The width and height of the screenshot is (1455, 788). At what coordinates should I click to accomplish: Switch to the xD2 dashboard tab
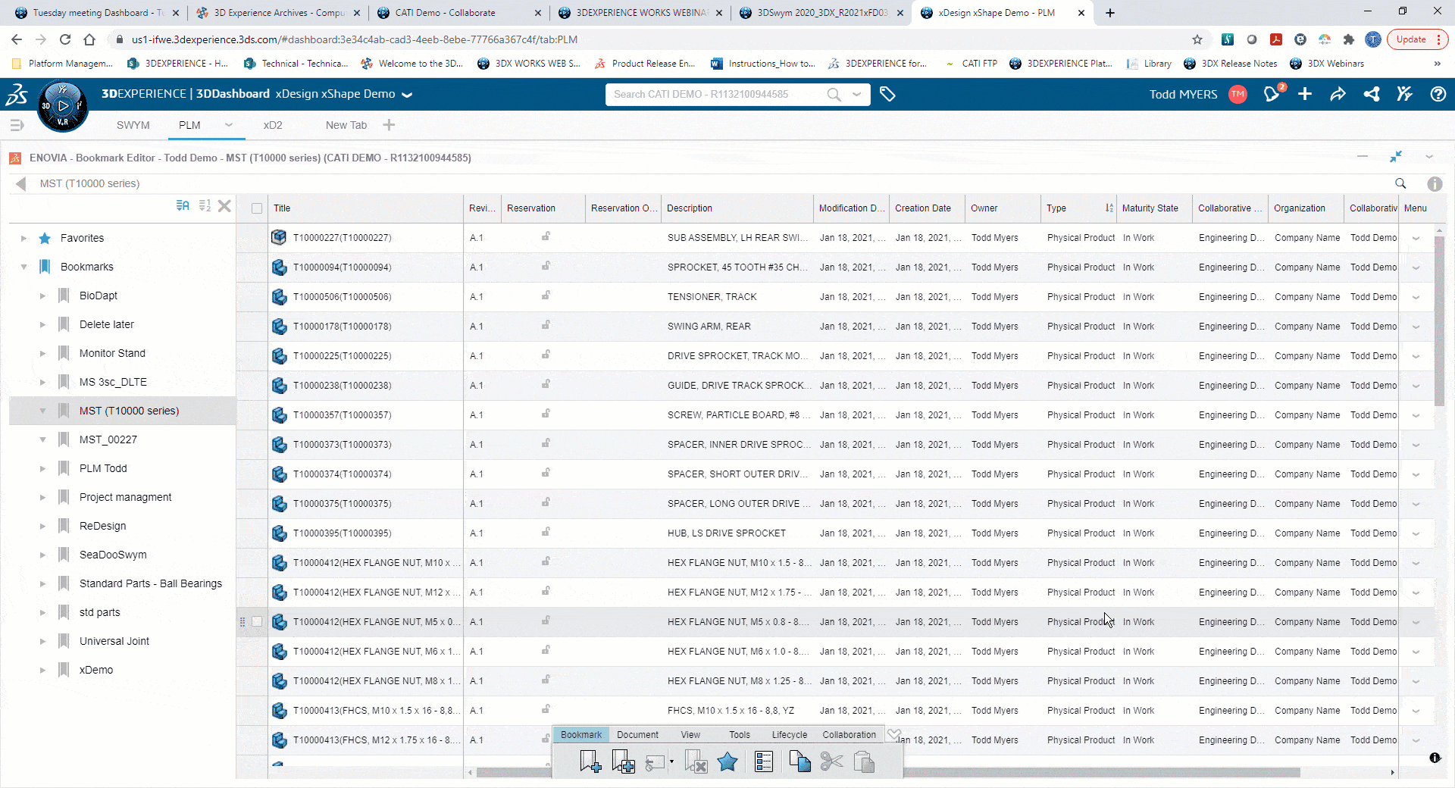[273, 125]
